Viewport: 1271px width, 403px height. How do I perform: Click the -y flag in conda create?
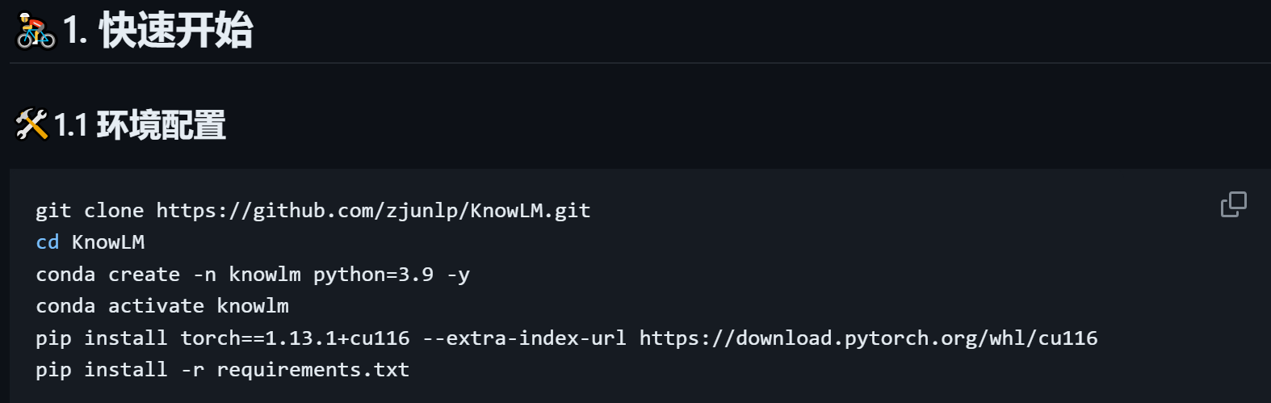(x=458, y=275)
